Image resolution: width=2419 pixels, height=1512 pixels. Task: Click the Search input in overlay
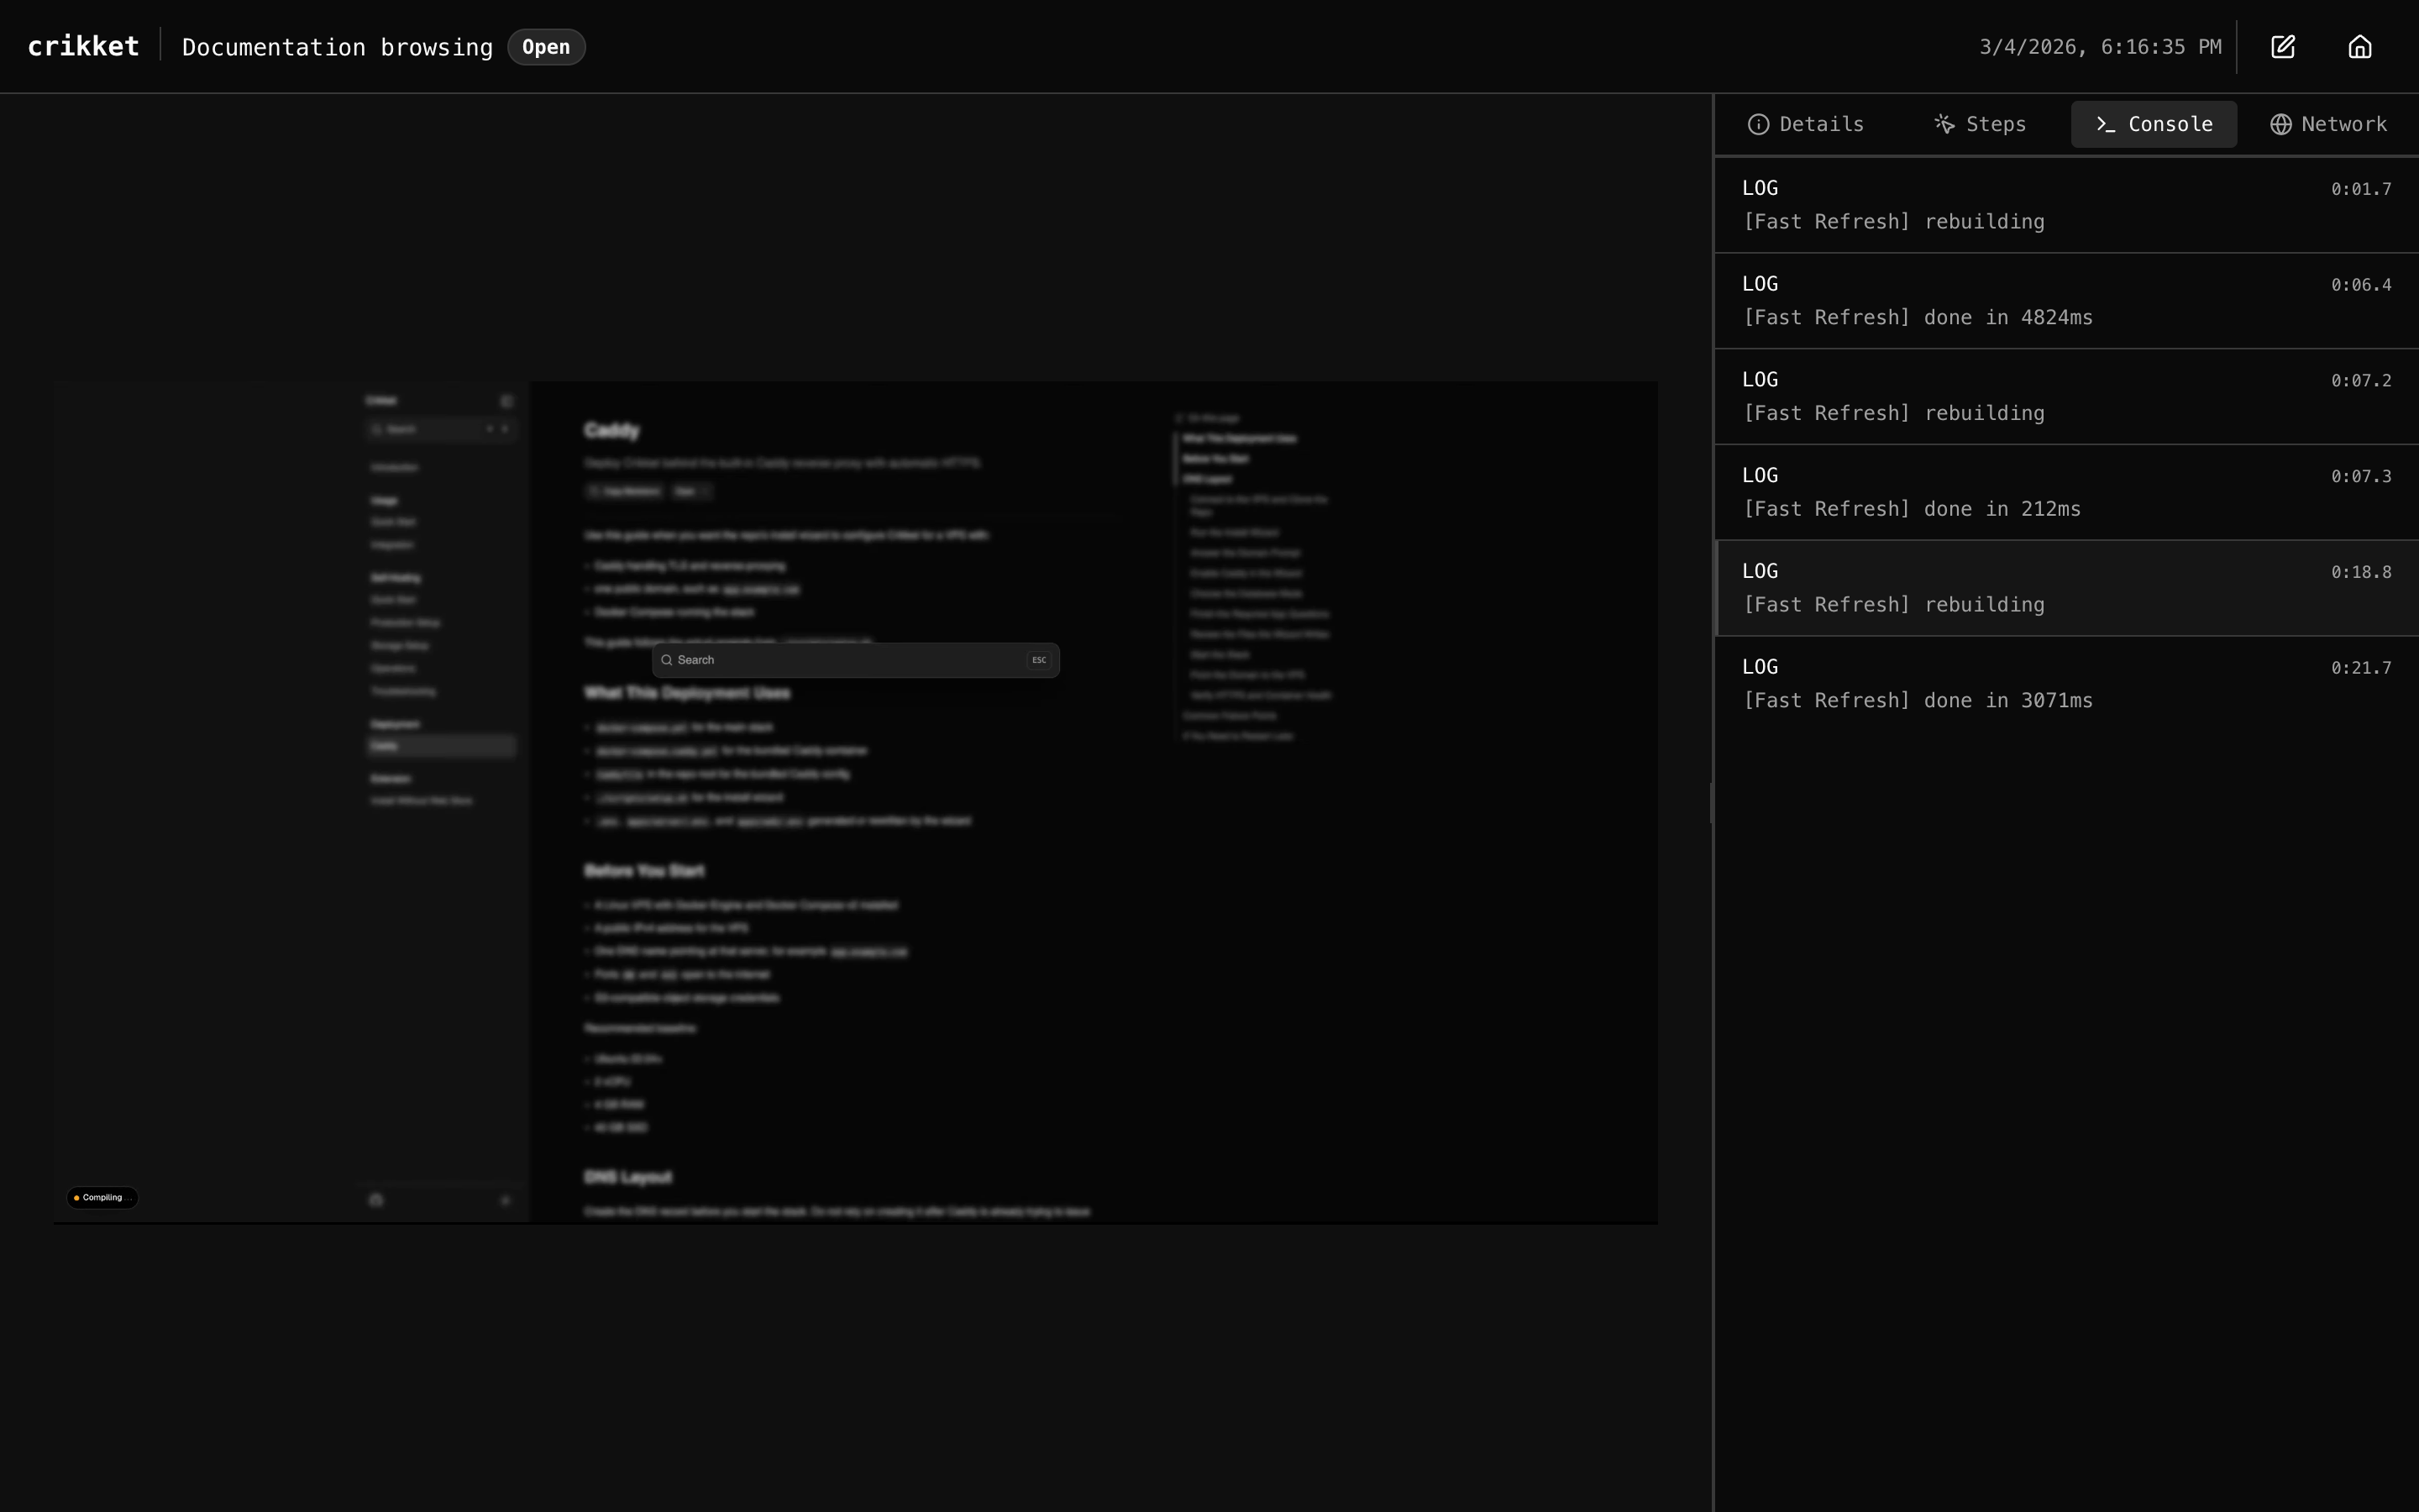[x=850, y=660]
